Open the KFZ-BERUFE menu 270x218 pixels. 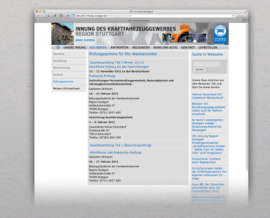pos(98,47)
